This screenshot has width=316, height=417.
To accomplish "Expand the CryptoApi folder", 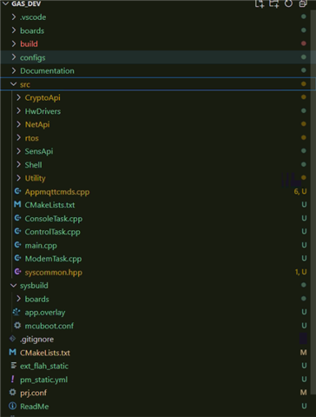I will pyautogui.click(x=18, y=97).
